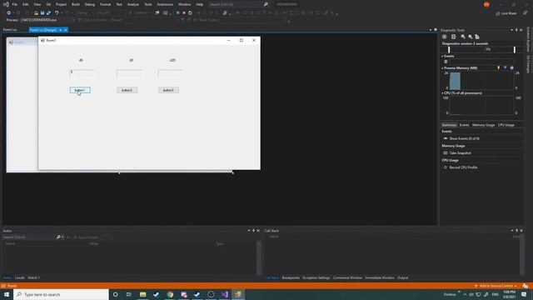Pin the Autos panel
The width and height of the screenshot is (533, 300).
tap(253, 231)
